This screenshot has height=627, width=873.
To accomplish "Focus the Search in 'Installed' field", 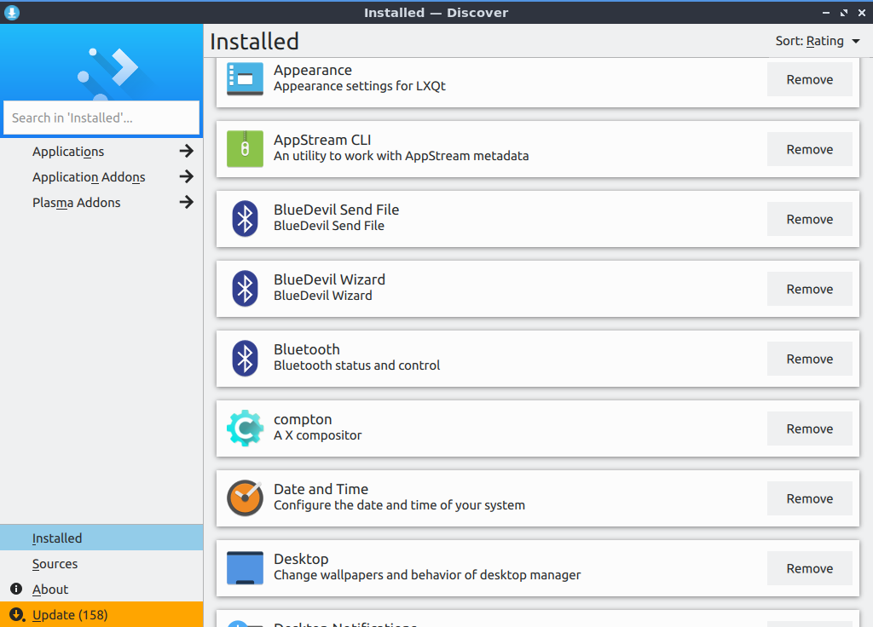I will [x=101, y=118].
